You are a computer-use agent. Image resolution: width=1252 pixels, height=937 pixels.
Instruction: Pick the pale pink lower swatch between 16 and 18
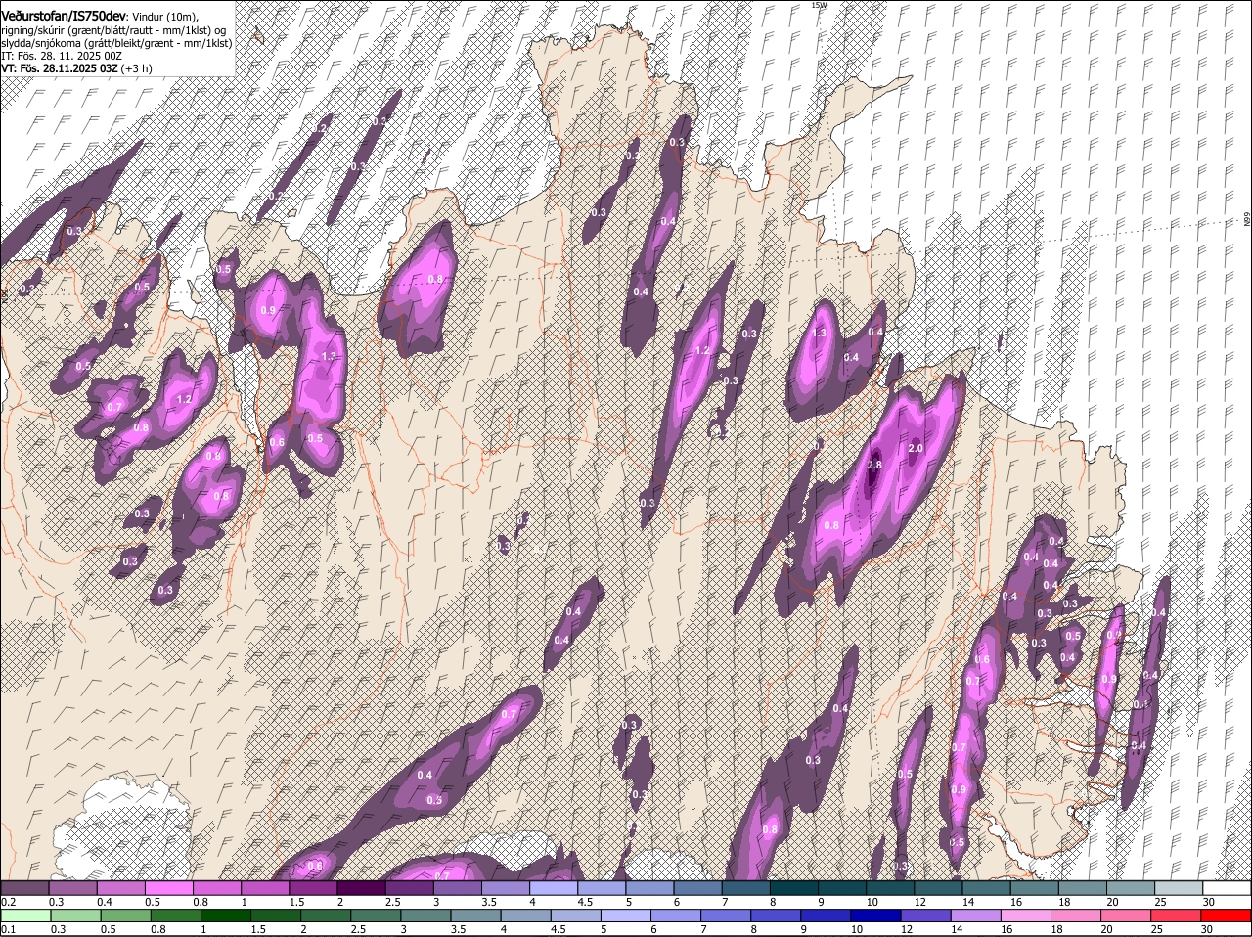point(1027,915)
